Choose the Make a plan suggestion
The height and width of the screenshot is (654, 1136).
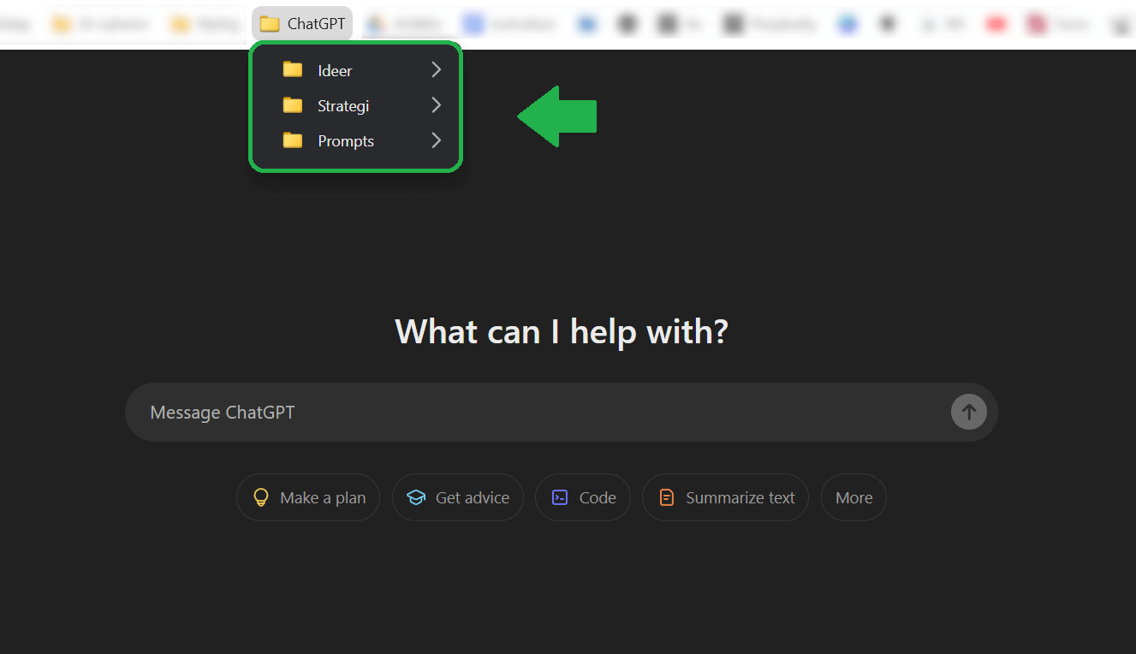308,497
